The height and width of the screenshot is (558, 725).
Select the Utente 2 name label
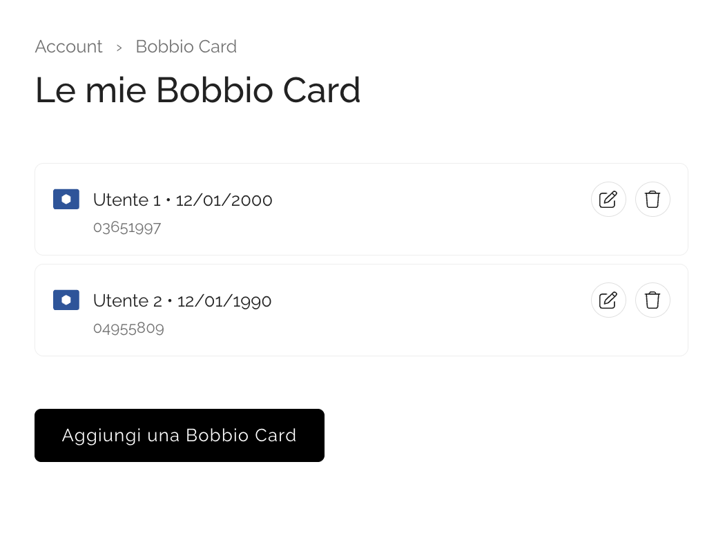click(127, 301)
